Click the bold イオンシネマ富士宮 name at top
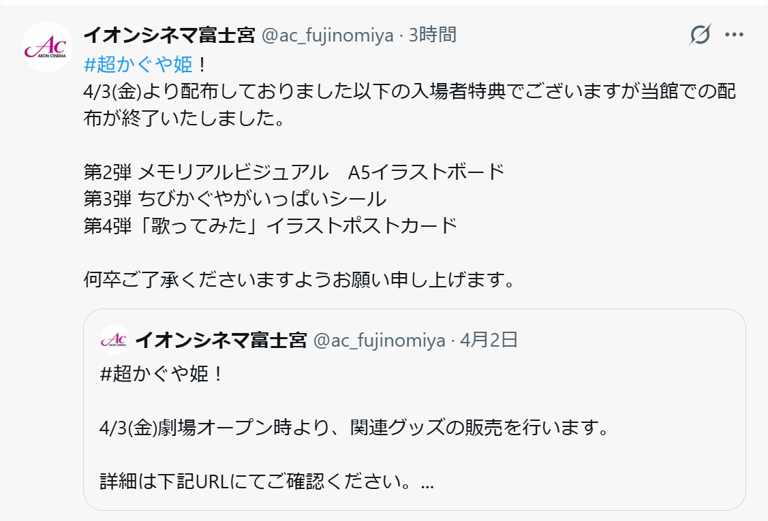 169,35
